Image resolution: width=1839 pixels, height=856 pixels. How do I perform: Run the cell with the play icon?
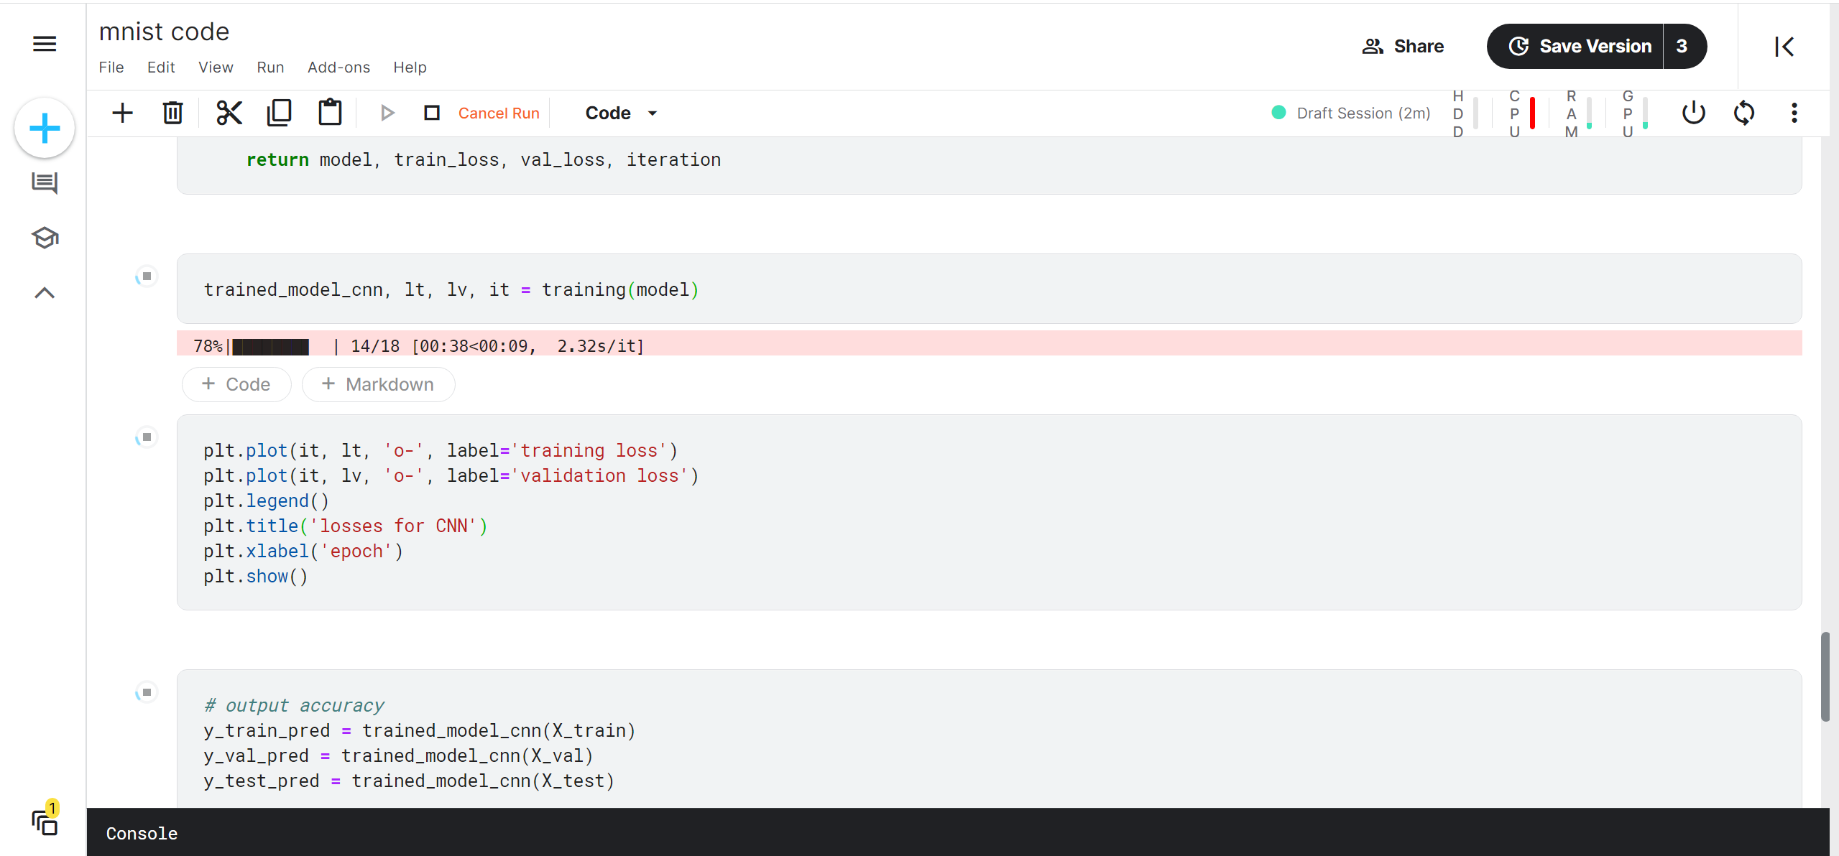click(x=387, y=113)
